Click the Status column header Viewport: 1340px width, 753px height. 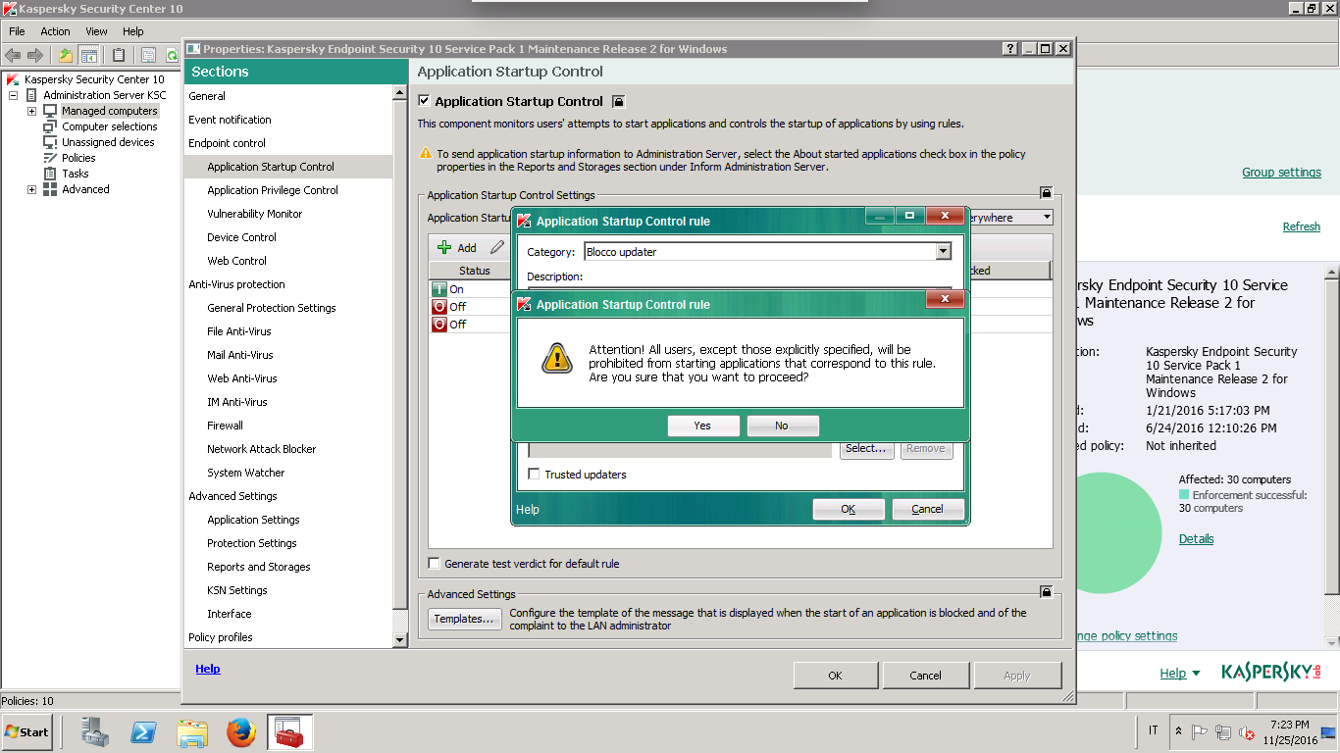point(474,271)
